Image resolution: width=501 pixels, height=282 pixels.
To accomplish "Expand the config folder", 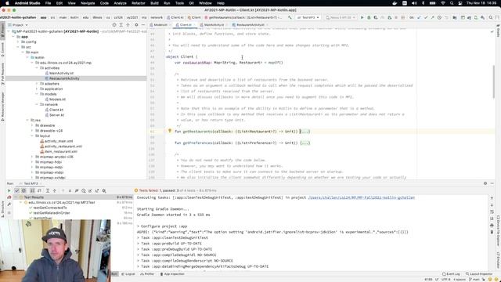I will pos(18,42).
